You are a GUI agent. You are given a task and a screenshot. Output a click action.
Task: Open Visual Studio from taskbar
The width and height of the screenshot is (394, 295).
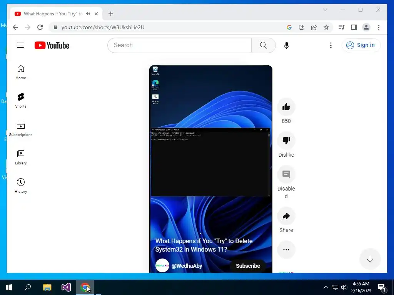pos(66,287)
